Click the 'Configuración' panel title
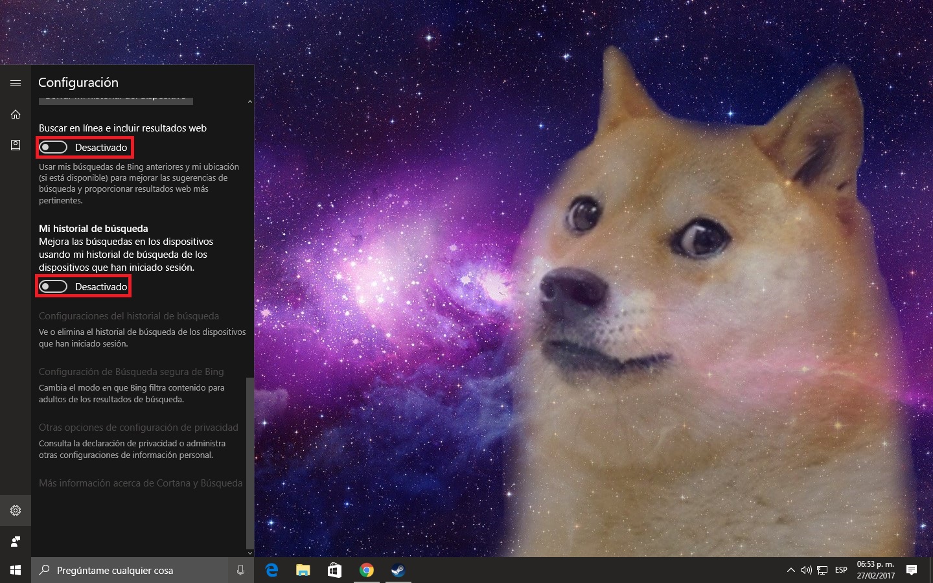This screenshot has height=583, width=933. [78, 82]
